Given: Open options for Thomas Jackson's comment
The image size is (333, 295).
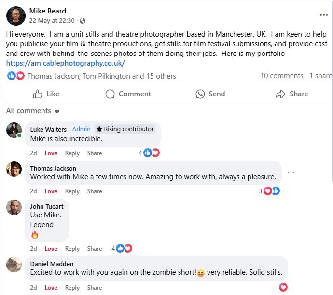Looking at the screenshot, I should [x=291, y=173].
